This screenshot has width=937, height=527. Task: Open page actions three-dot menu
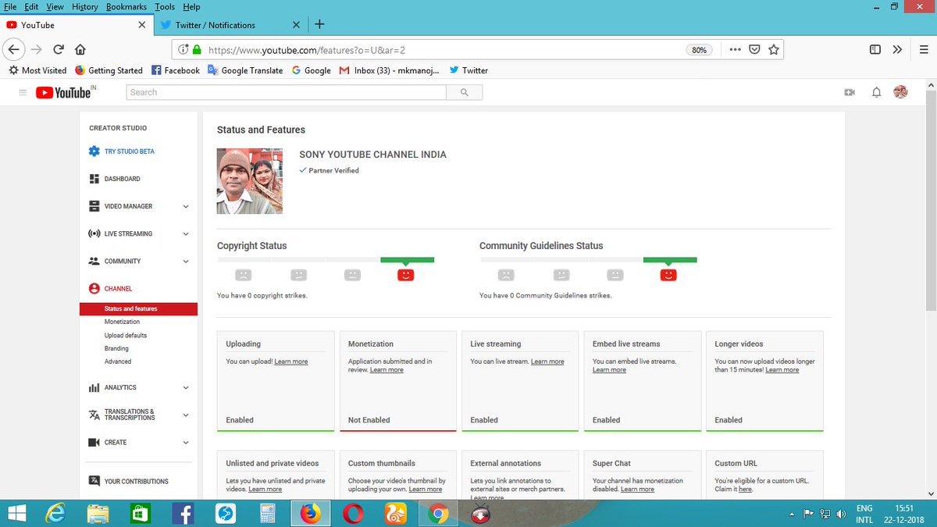735,49
